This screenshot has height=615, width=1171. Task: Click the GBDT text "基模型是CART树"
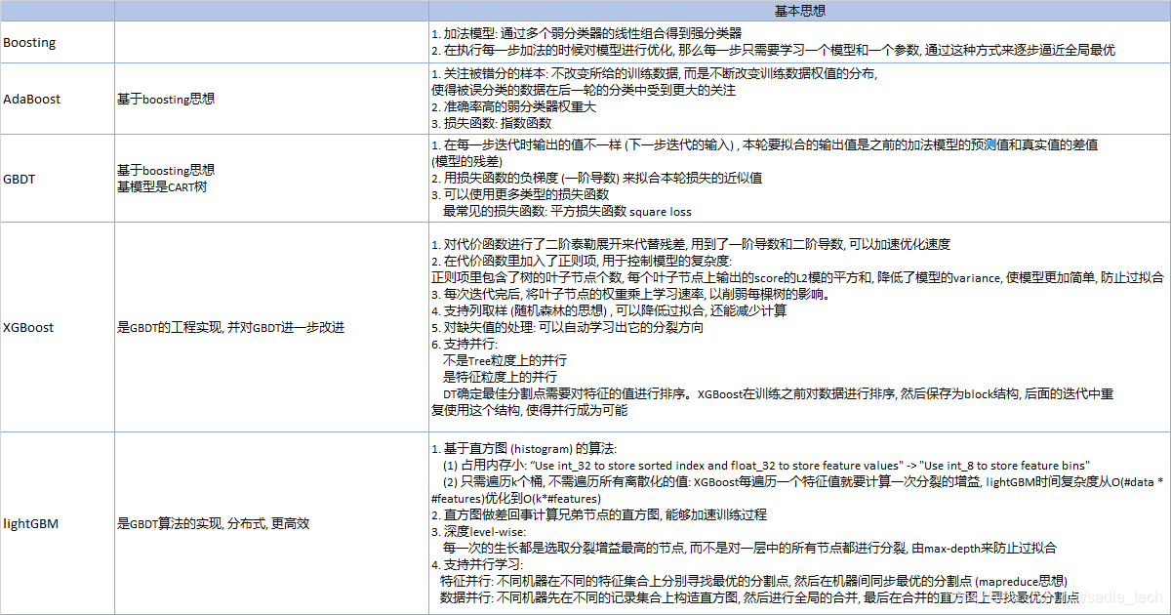click(x=162, y=186)
